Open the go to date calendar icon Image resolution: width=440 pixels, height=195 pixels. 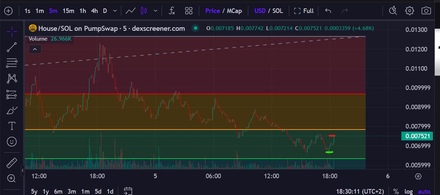coord(128,191)
